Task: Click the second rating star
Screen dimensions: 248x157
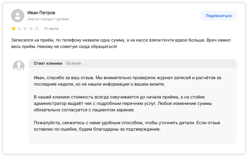Action: tap(19, 29)
